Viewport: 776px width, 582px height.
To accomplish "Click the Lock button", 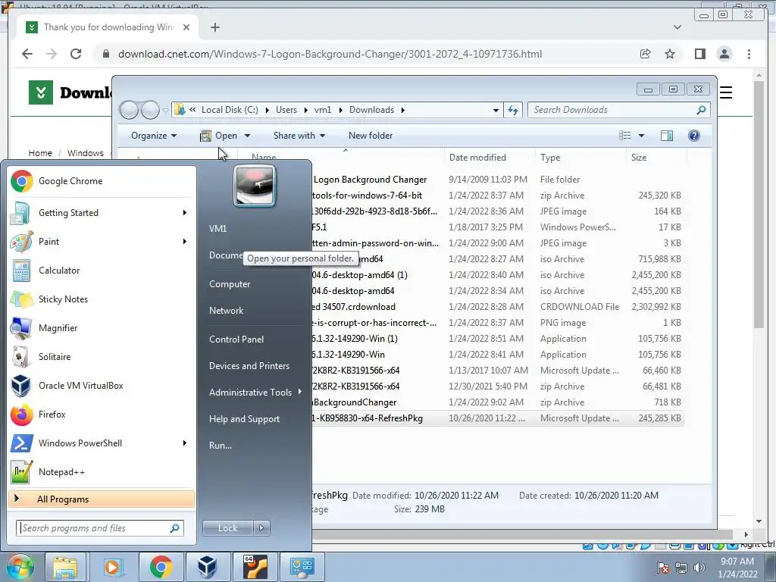I will tap(227, 528).
